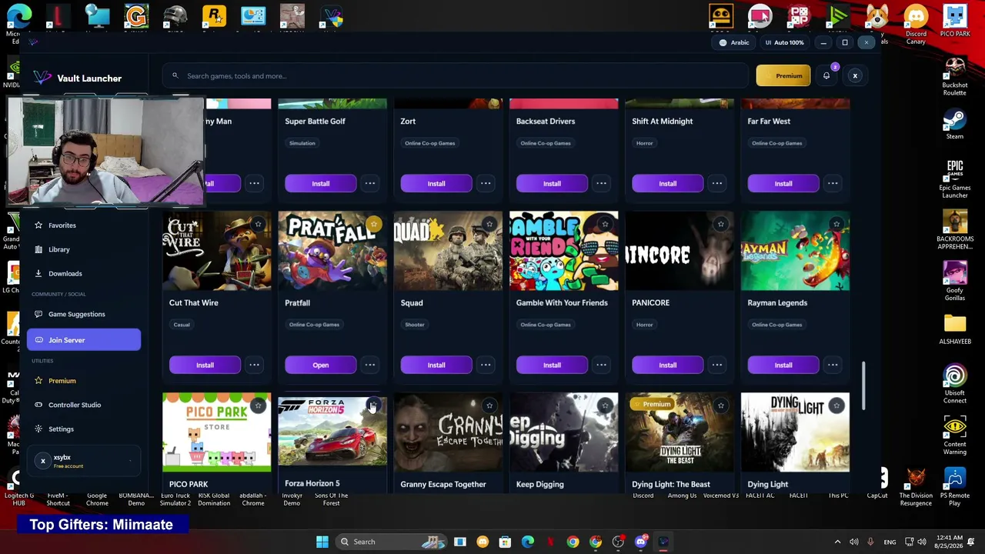Star Gamble With Your Friends as favorite
Image resolution: width=985 pixels, height=554 pixels.
[605, 224]
